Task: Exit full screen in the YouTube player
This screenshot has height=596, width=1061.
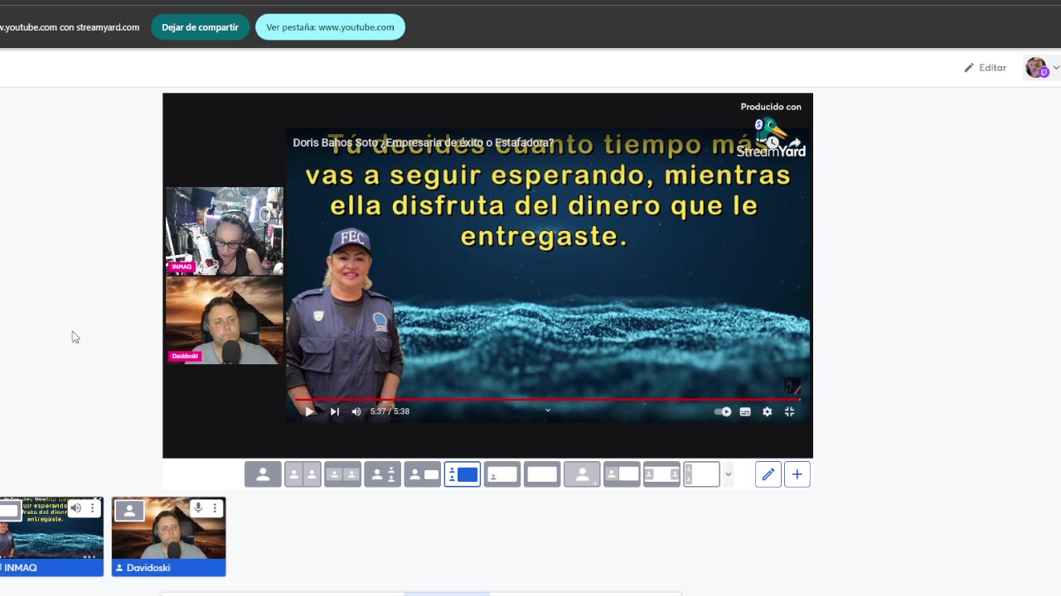Action: pyautogui.click(x=789, y=411)
